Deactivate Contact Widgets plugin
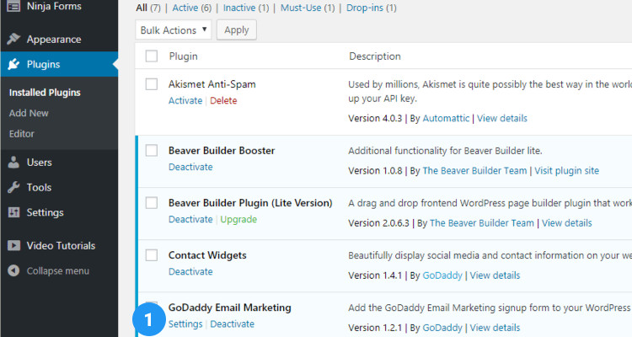 point(190,271)
